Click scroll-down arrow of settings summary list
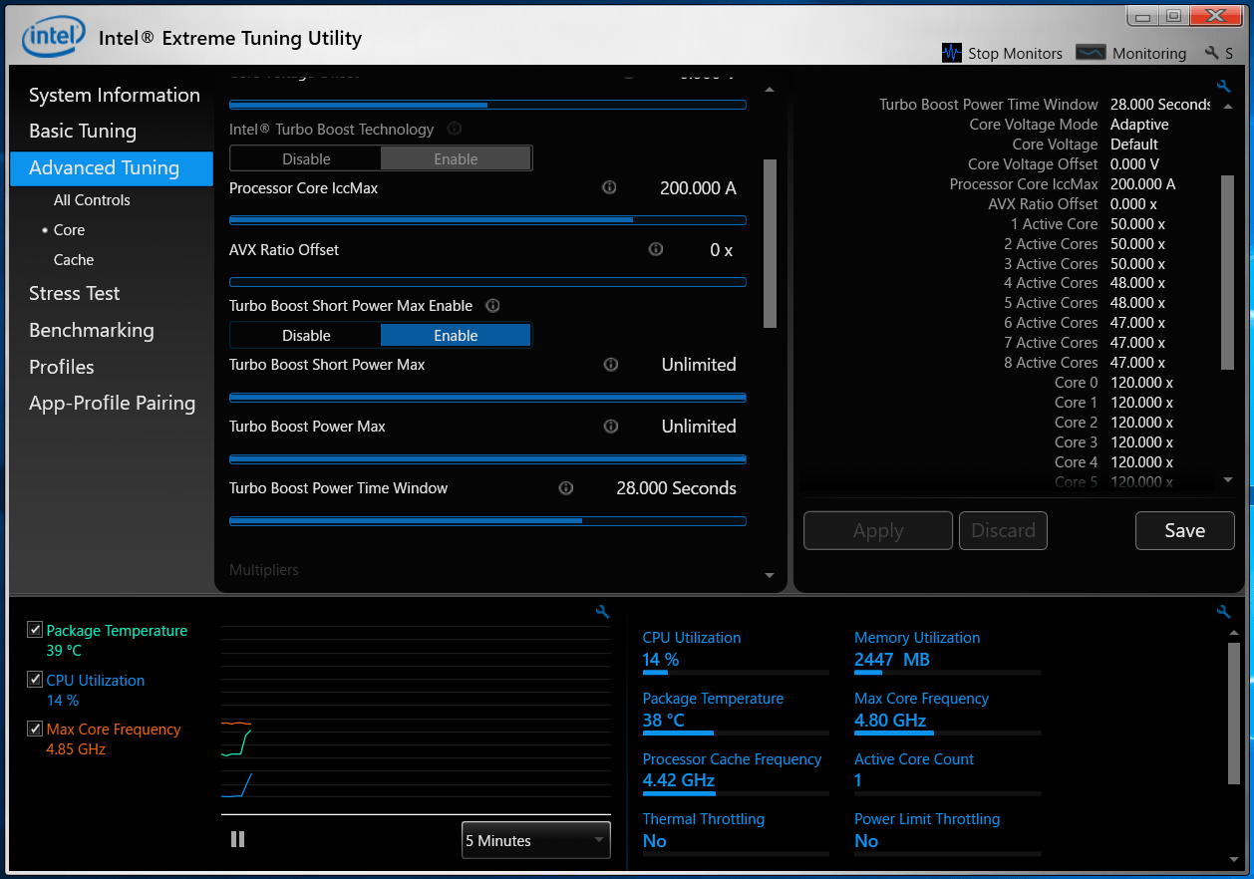Screen dimensions: 1254x879 1227,480
